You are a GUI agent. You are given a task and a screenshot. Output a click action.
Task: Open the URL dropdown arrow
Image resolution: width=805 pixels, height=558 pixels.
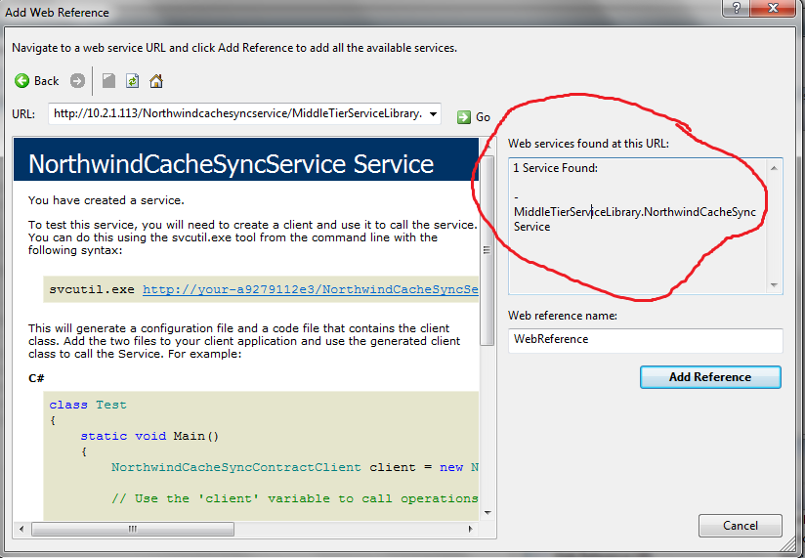point(434,114)
